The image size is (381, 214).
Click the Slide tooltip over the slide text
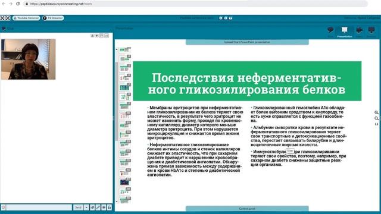pyautogui.click(x=290, y=151)
